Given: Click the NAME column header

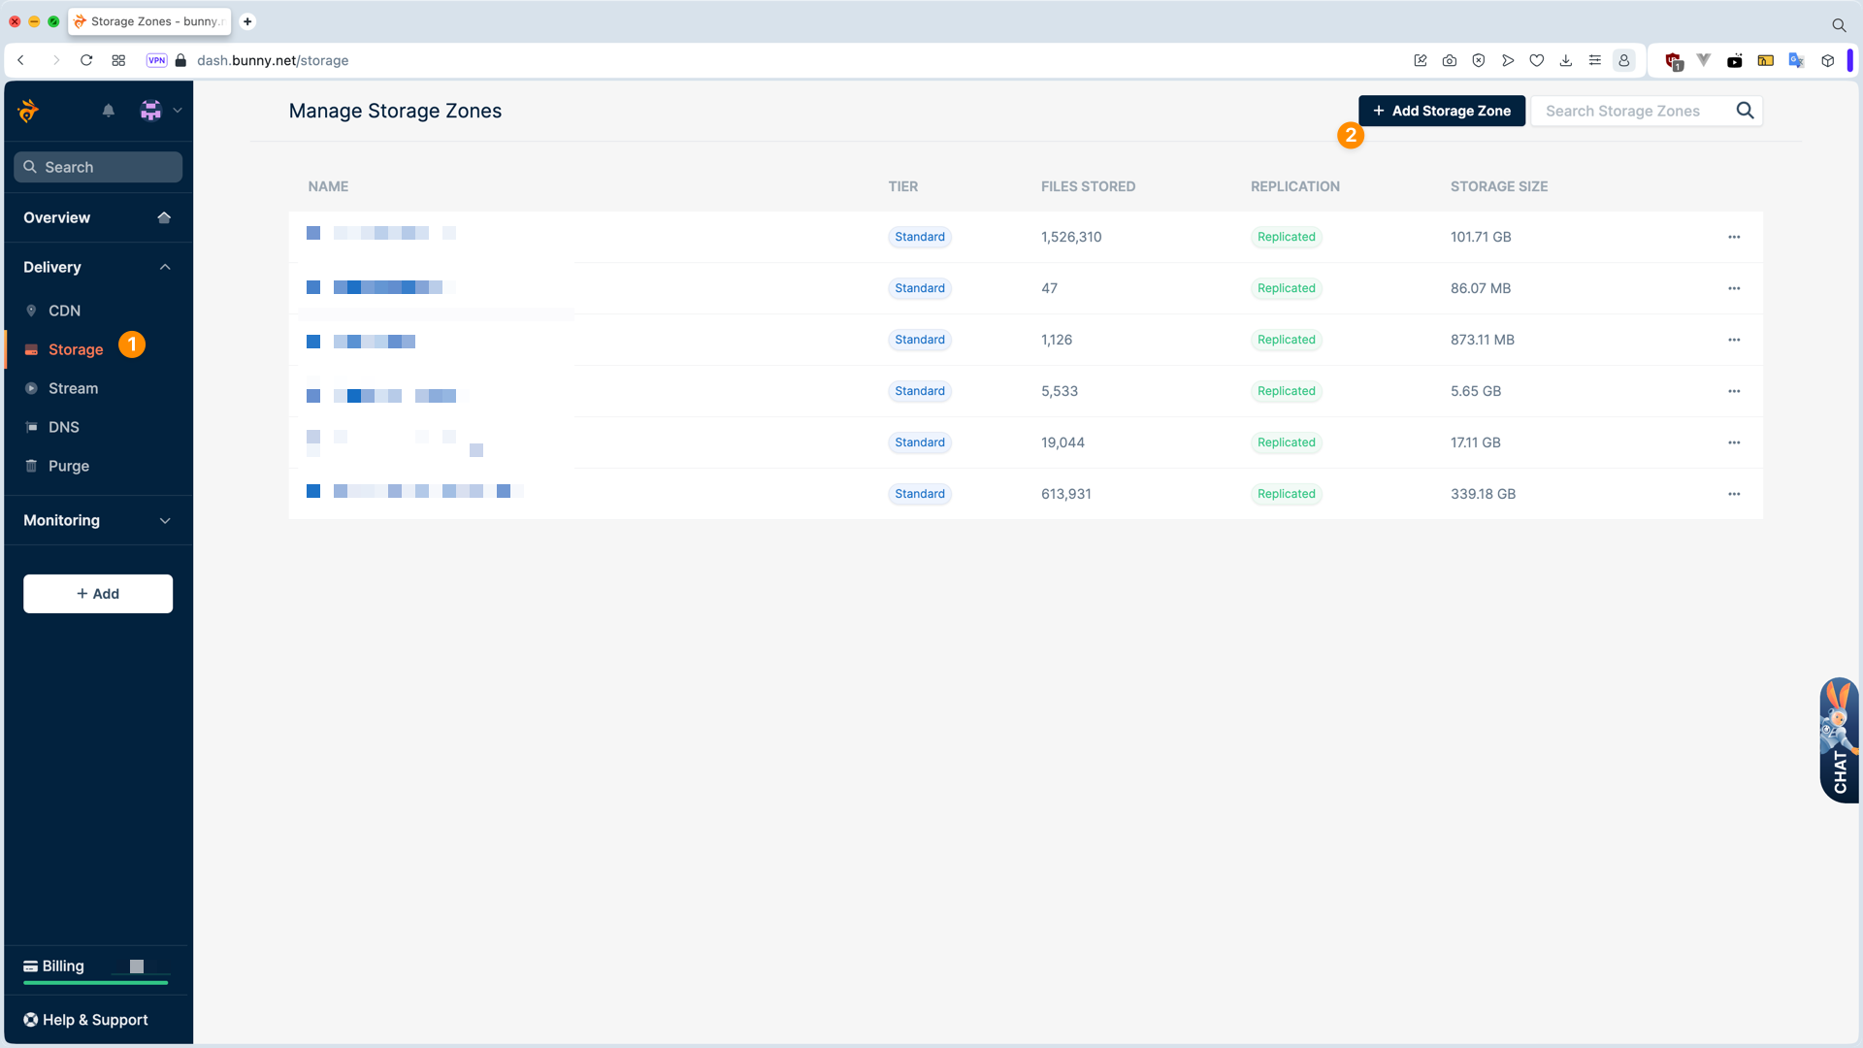Looking at the screenshot, I should click(328, 186).
